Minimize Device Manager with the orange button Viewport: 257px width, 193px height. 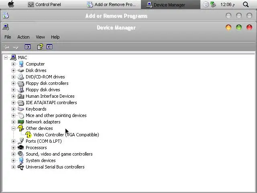click(x=228, y=27)
